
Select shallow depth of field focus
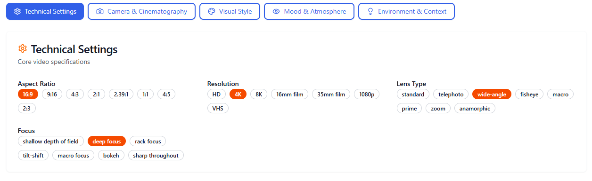coord(51,141)
